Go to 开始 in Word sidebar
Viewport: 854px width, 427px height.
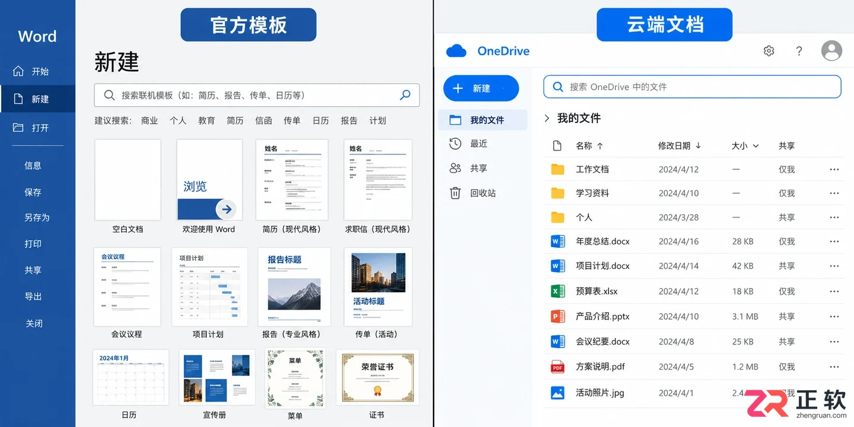[x=38, y=71]
